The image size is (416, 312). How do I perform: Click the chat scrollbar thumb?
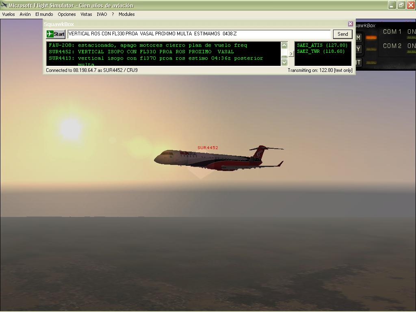[x=284, y=56]
